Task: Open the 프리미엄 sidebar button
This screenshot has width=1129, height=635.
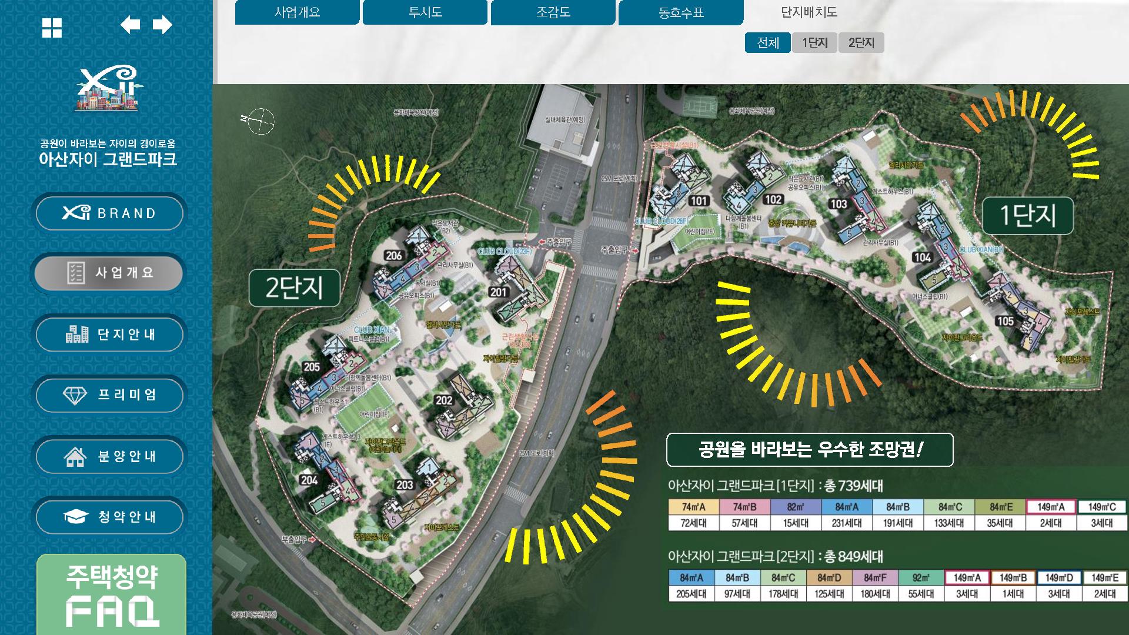Action: [x=109, y=395]
